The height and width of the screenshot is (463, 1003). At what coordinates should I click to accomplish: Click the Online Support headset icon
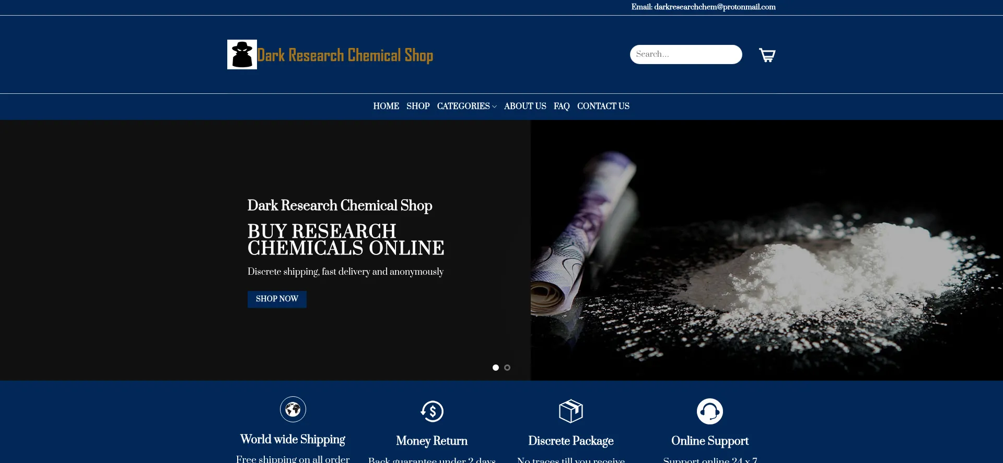click(709, 411)
